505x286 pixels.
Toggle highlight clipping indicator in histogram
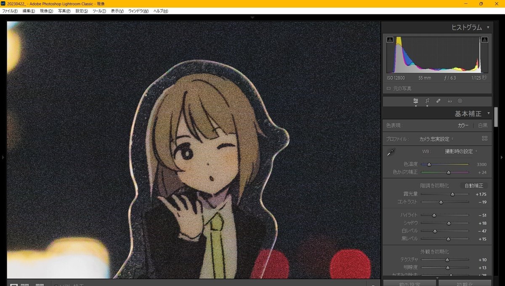(485, 40)
